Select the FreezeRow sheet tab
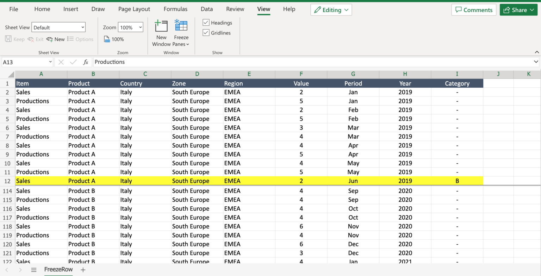Viewport: 541px width, 276px height. [58, 270]
